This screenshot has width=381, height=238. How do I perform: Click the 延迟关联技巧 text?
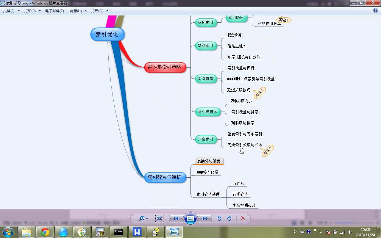click(239, 90)
